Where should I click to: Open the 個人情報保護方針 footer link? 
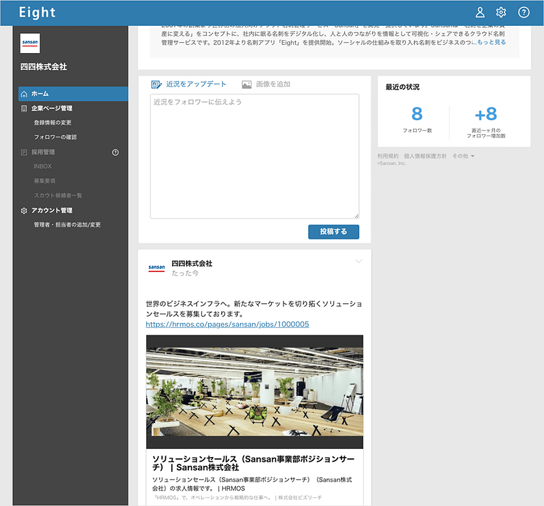pyautogui.click(x=426, y=156)
